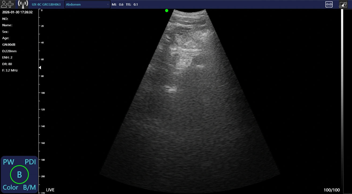Click the focus position triangle on depth ruler

coord(40,68)
